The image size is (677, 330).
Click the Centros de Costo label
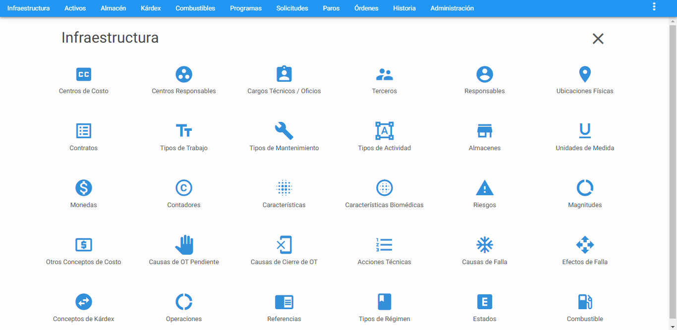coord(84,91)
